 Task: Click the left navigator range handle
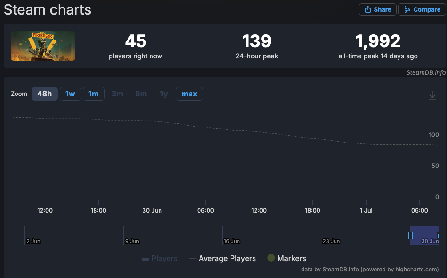[x=410, y=236]
